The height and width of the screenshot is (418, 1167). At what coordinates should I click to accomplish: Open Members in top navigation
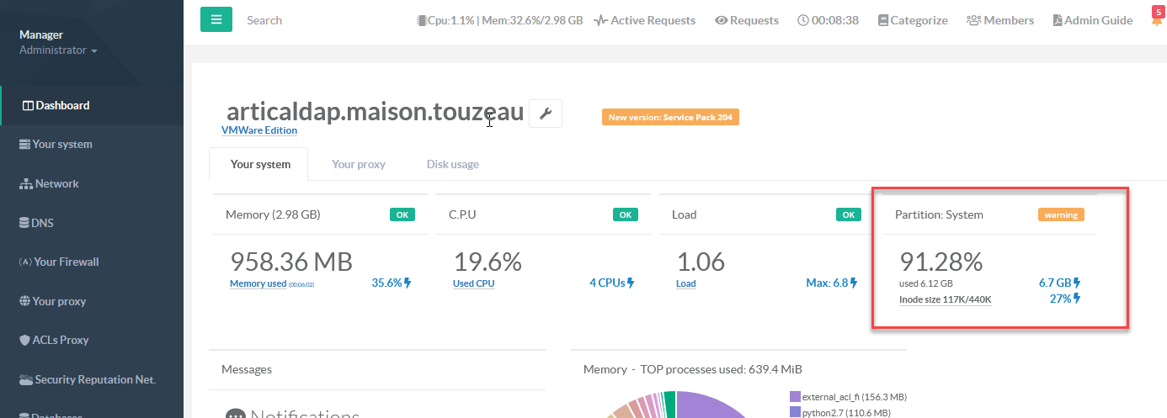999,20
